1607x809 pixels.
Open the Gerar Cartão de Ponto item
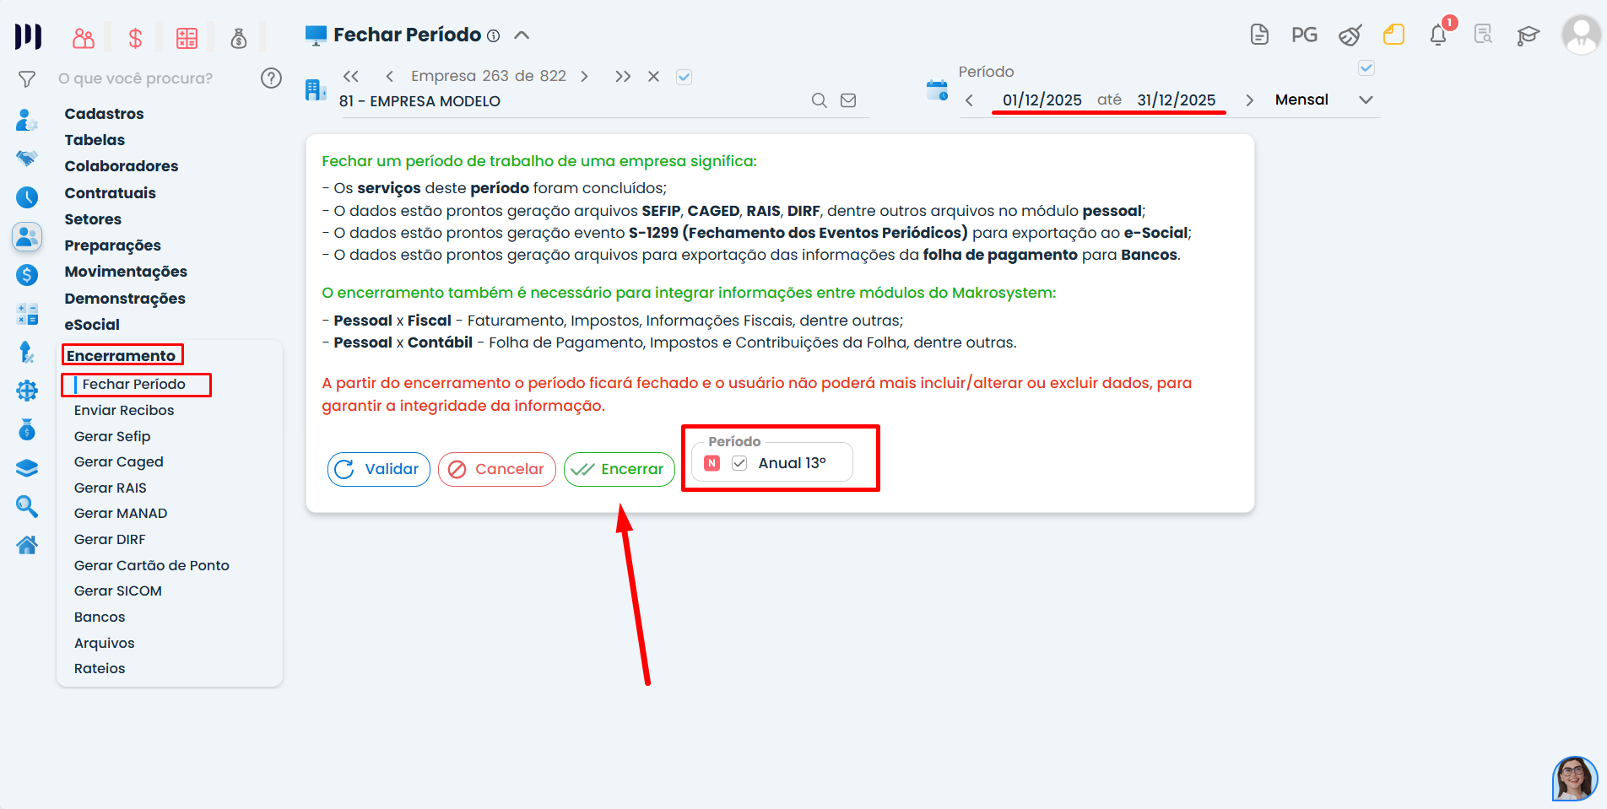pyautogui.click(x=152, y=566)
